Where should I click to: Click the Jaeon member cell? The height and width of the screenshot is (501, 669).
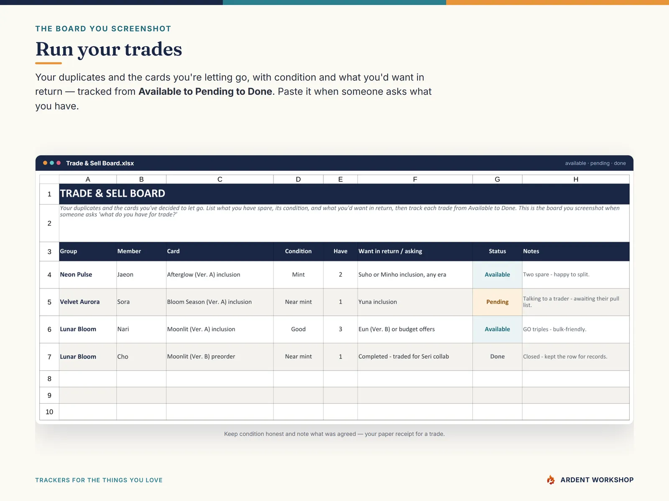point(141,275)
